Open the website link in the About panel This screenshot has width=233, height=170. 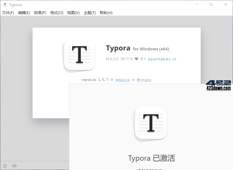pyautogui.click(x=123, y=79)
